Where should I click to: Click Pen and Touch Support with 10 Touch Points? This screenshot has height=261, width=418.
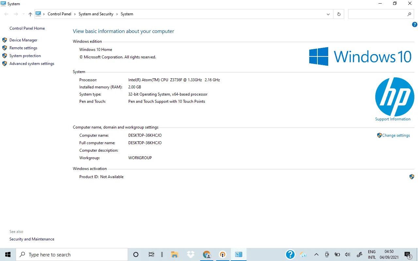[x=167, y=101]
